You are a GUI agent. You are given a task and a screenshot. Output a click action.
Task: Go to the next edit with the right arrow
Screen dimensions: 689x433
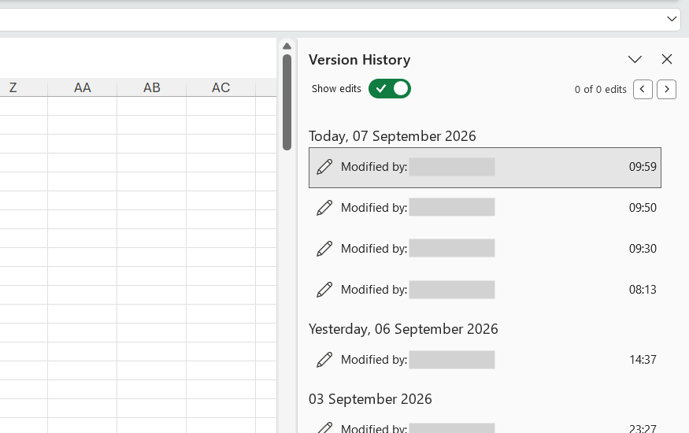(x=667, y=89)
